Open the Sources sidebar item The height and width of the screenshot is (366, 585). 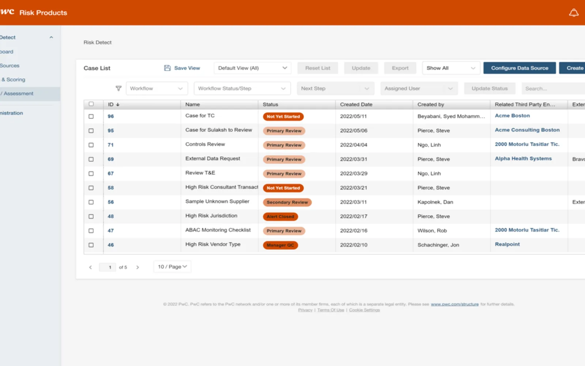[x=10, y=66]
